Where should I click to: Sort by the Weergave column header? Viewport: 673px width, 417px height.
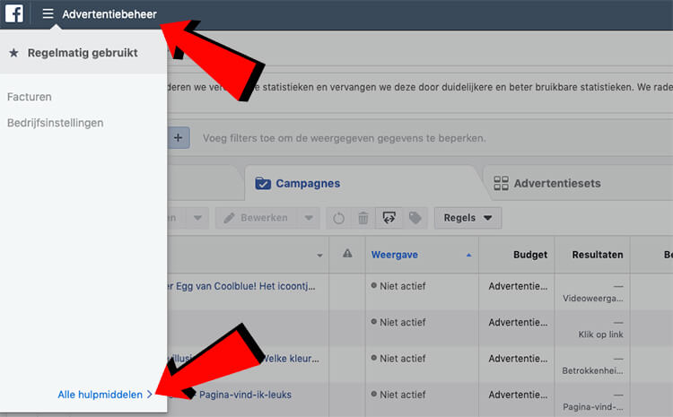point(395,255)
